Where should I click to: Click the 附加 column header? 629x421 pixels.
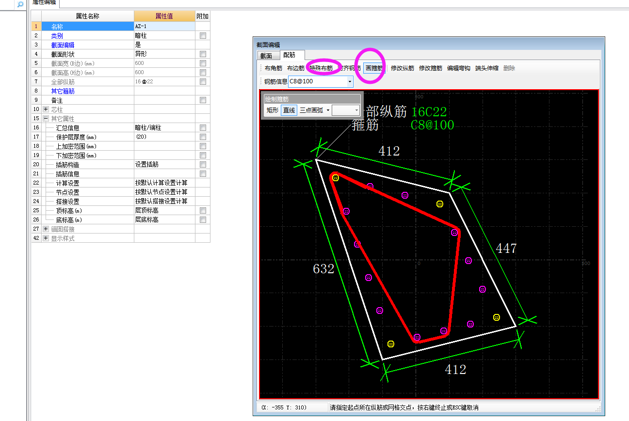tap(203, 16)
